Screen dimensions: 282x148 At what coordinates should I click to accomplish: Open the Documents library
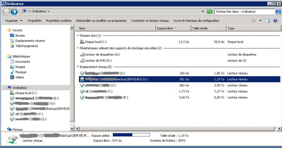(x=23, y=62)
